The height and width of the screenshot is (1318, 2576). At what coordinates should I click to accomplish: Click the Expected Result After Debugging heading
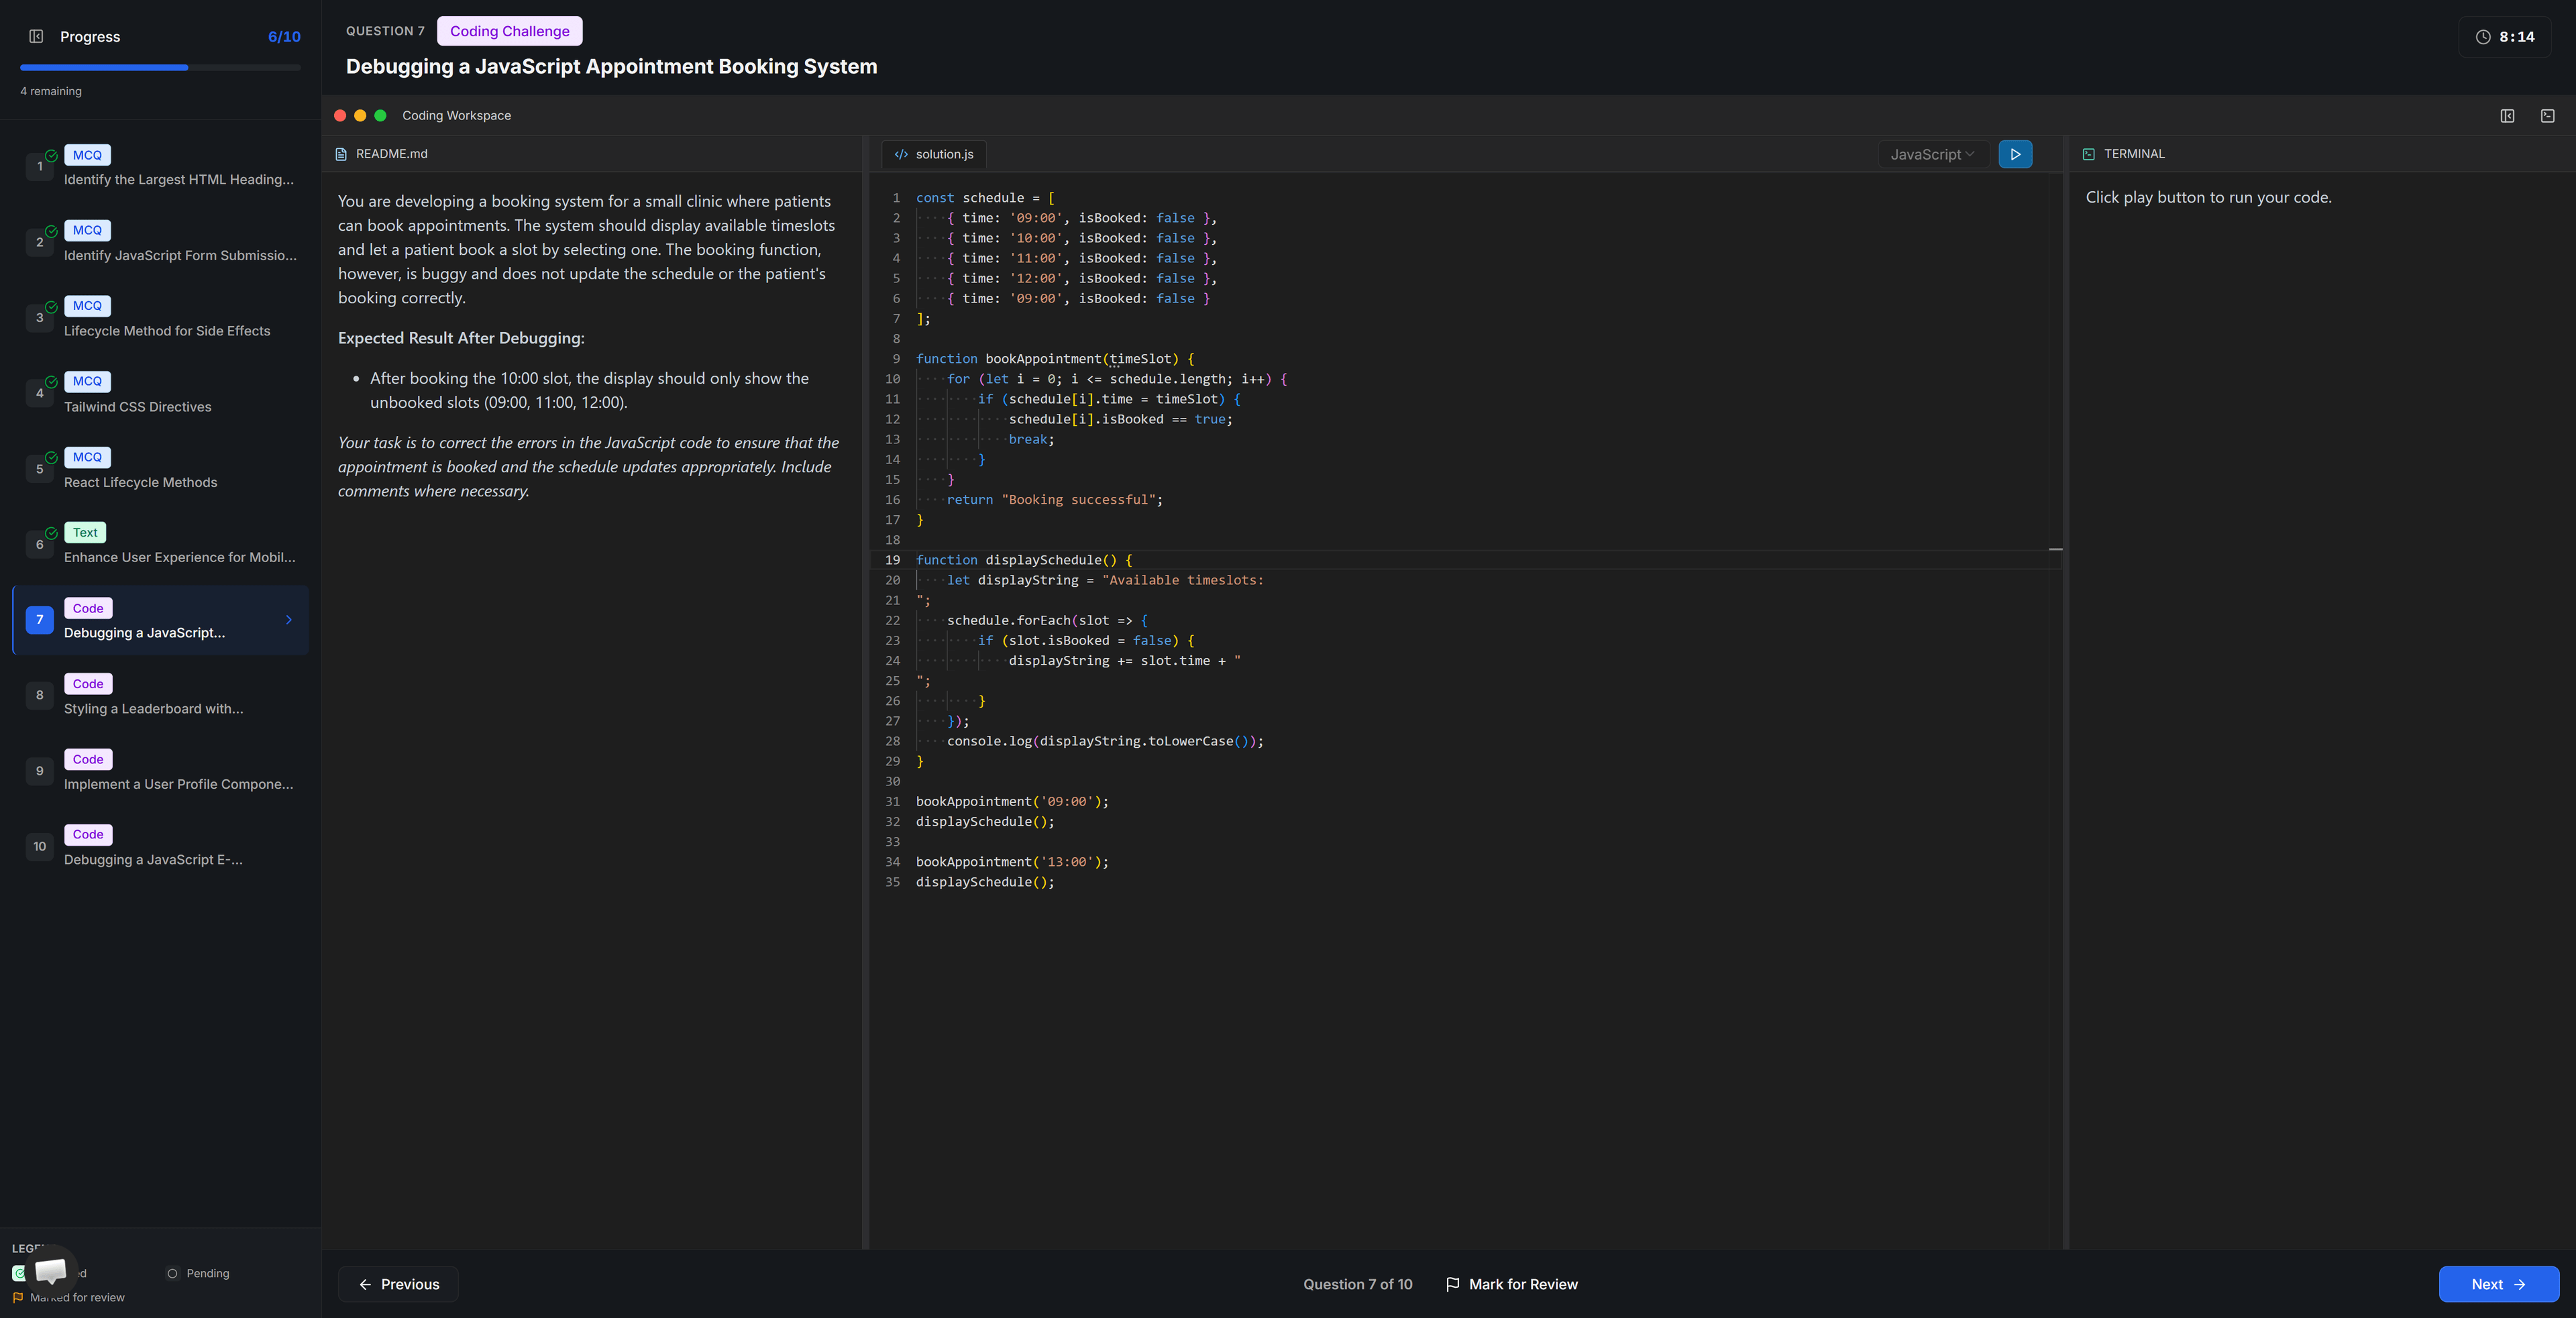(461, 338)
